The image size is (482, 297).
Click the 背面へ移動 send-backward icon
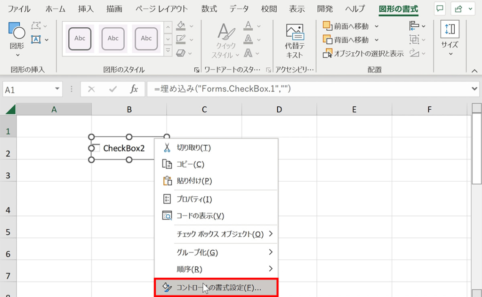[328, 39]
